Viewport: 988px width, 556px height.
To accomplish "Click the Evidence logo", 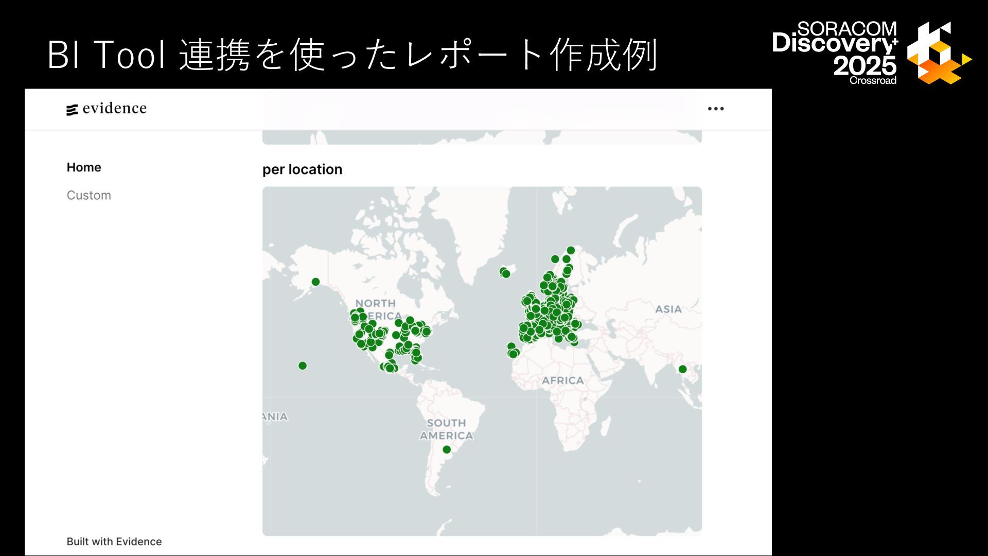I will 107,109.
